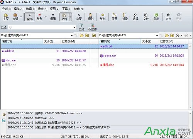Click the file pane scroll-down arrow
This screenshot has width=193, height=139.
(x=190, y=107)
